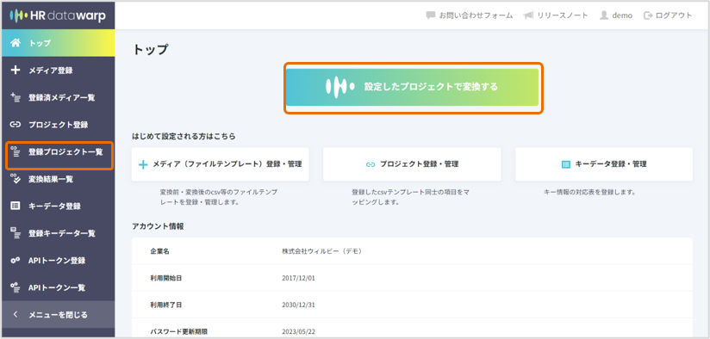Click the logout arrow icon
710x339 pixels.
tap(648, 15)
